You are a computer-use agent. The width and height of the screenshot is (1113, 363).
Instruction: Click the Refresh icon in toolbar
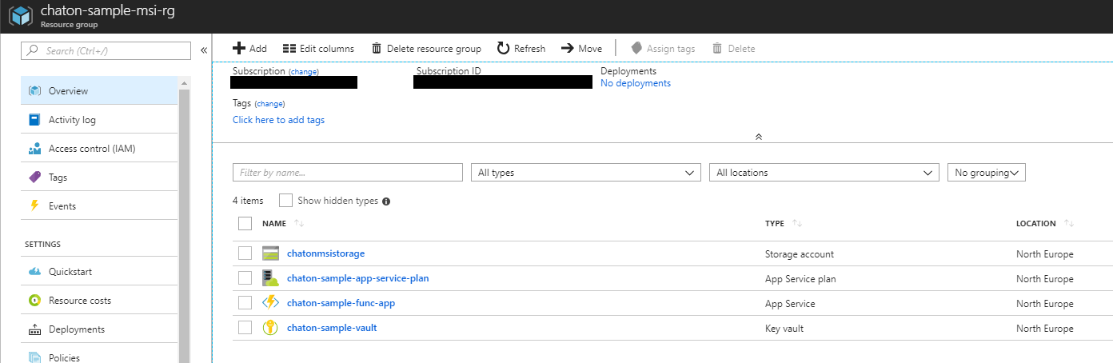(x=503, y=49)
